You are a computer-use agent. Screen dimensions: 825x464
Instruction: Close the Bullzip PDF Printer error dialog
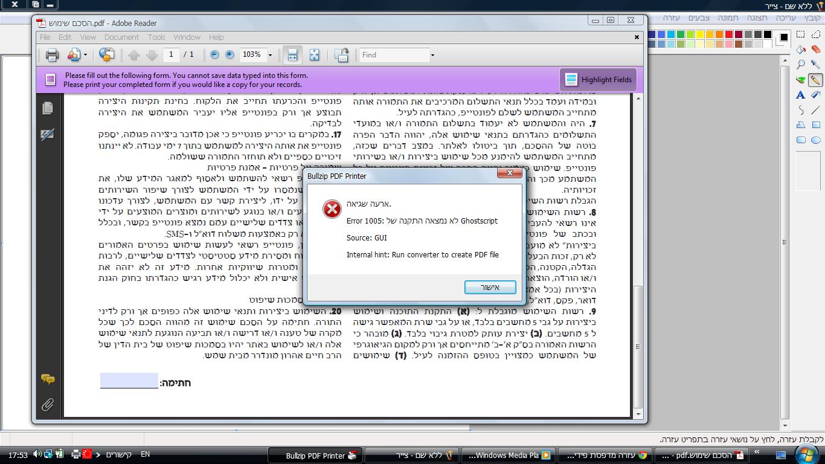(x=510, y=173)
